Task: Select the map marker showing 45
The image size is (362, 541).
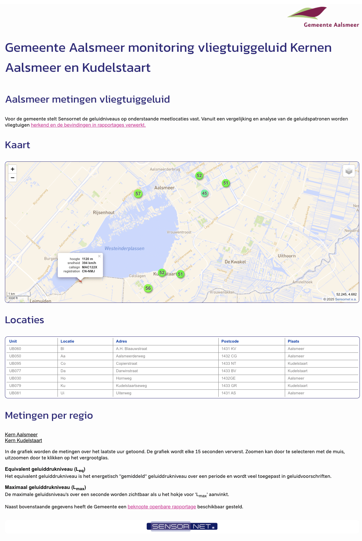Action: (205, 193)
